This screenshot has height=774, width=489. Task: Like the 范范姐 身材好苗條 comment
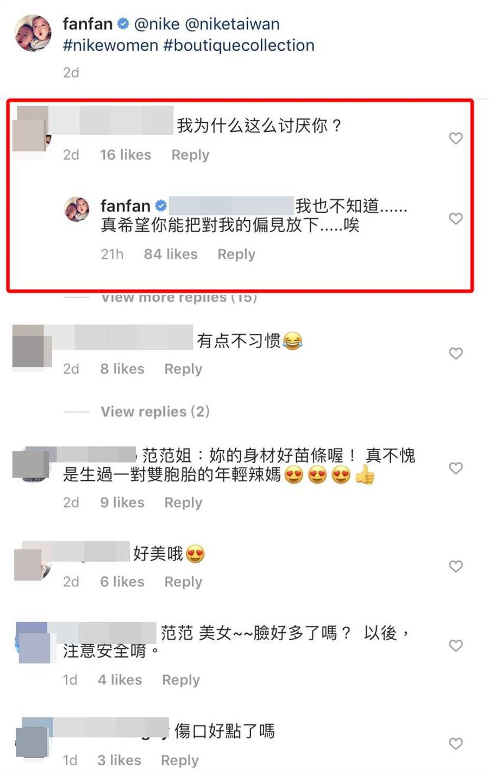click(x=455, y=468)
